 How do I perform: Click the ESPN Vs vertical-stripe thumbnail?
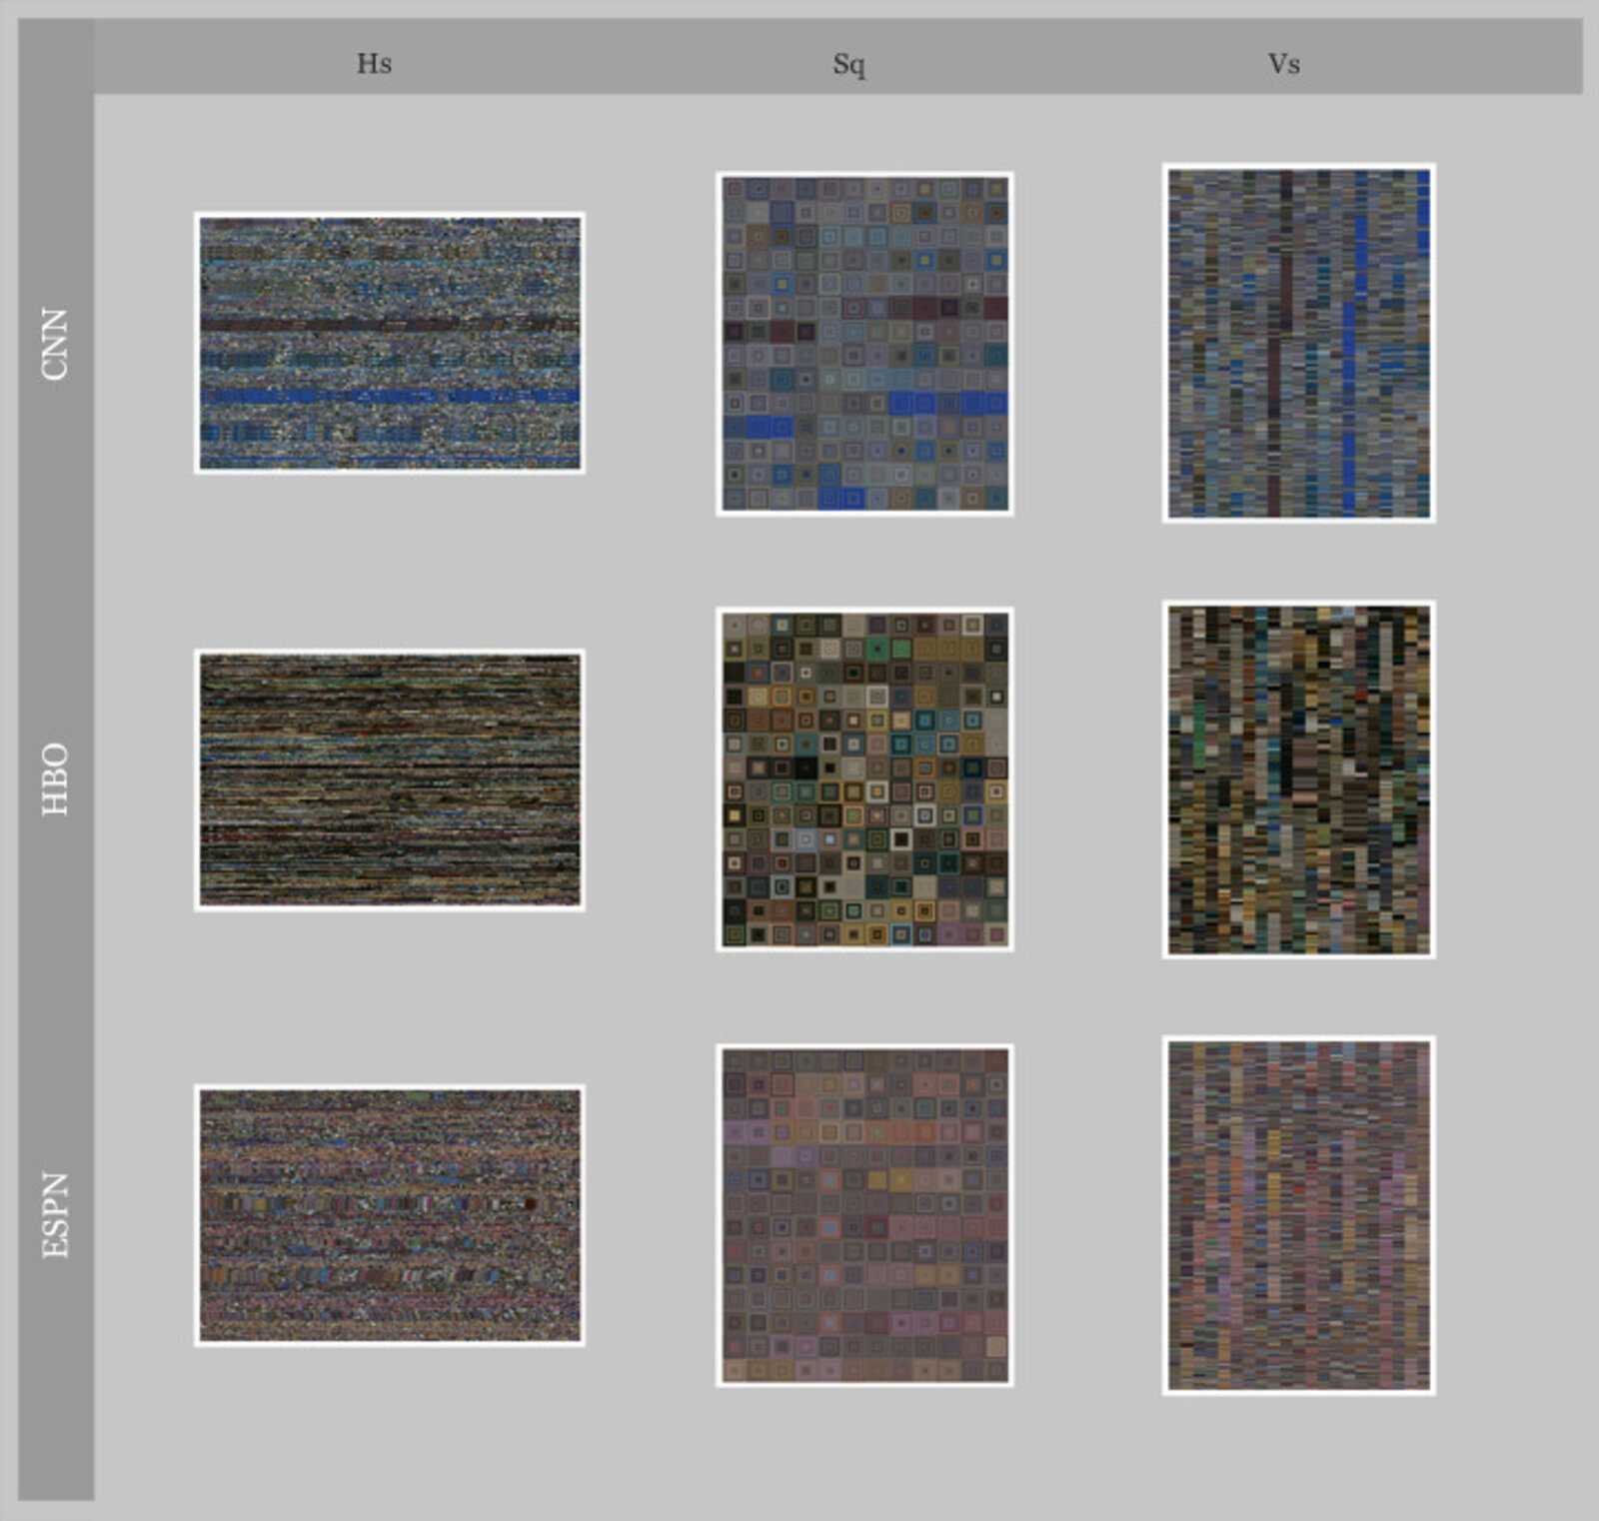[x=1298, y=1215]
